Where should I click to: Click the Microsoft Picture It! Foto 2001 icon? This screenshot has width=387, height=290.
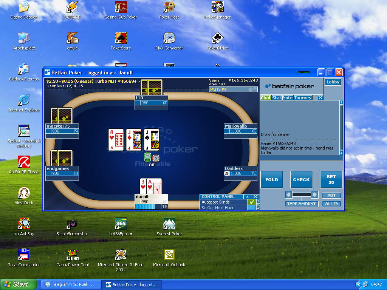(121, 255)
